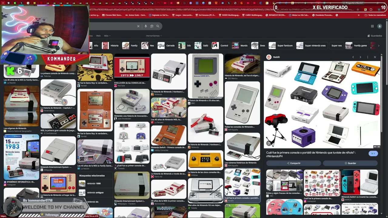Submit the search with the magnifier icon
Image resolution: width=388 pixels, height=218 pixels.
(x=158, y=26)
